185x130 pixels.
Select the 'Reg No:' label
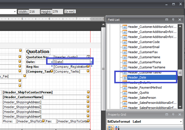(x=40, y=67)
